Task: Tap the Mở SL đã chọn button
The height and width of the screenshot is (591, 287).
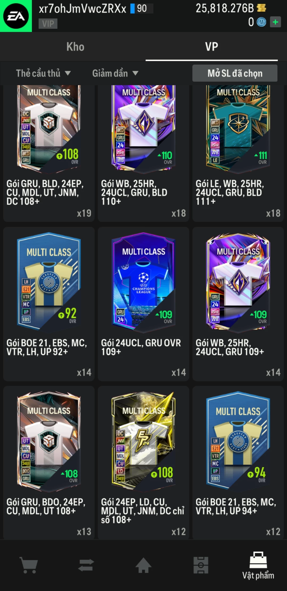Action: click(x=235, y=73)
